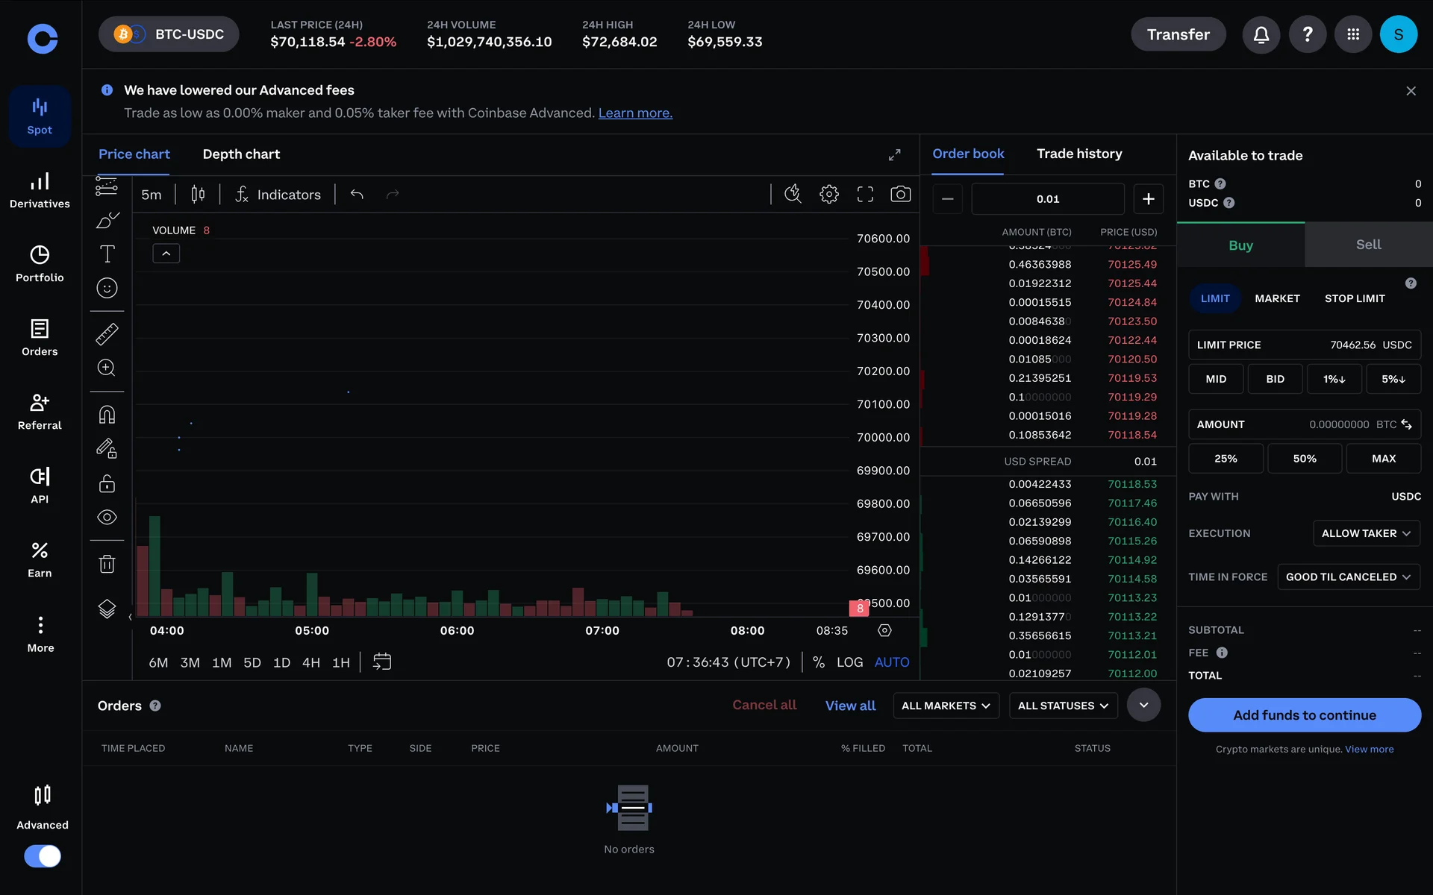The height and width of the screenshot is (895, 1433).
Task: Follow the Learn more link
Action: [635, 113]
